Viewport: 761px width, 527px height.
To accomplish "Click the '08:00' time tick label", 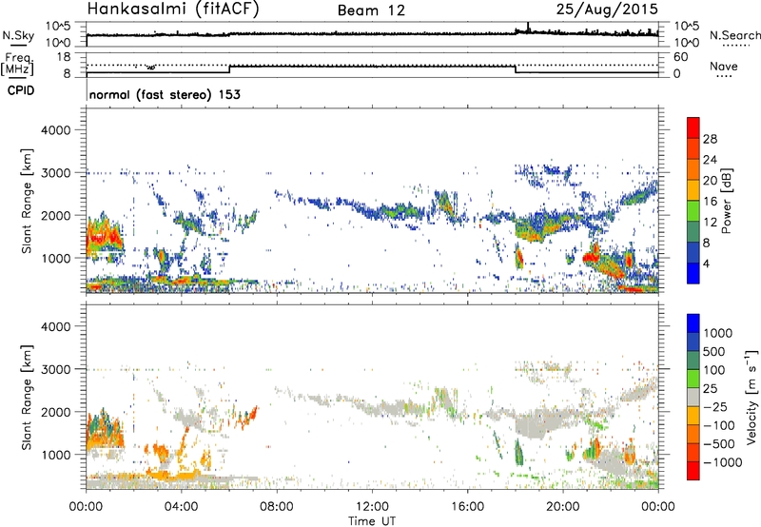I will pos(277,507).
